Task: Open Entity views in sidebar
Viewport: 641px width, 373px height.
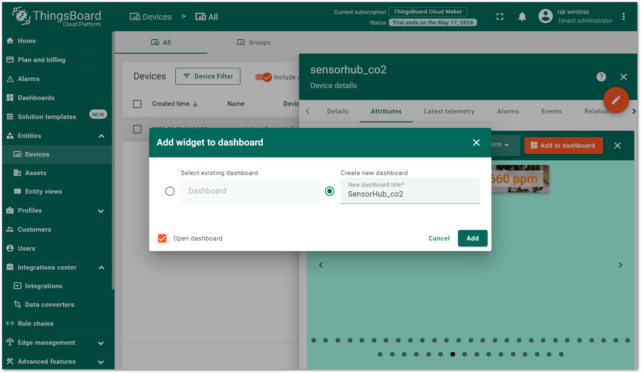Action: pyautogui.click(x=57, y=192)
